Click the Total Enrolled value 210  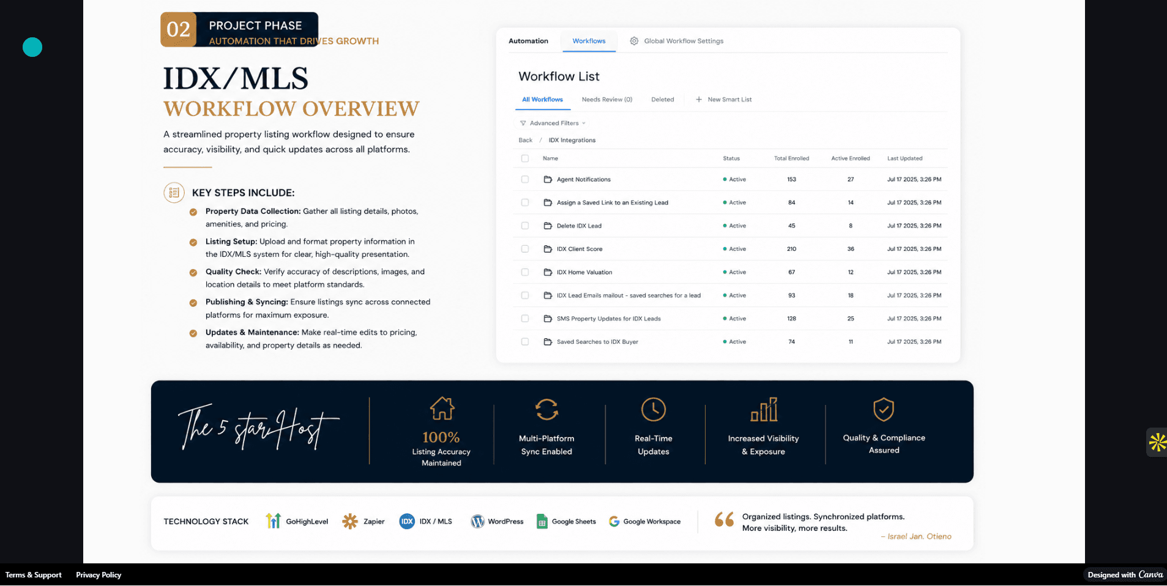tap(791, 249)
